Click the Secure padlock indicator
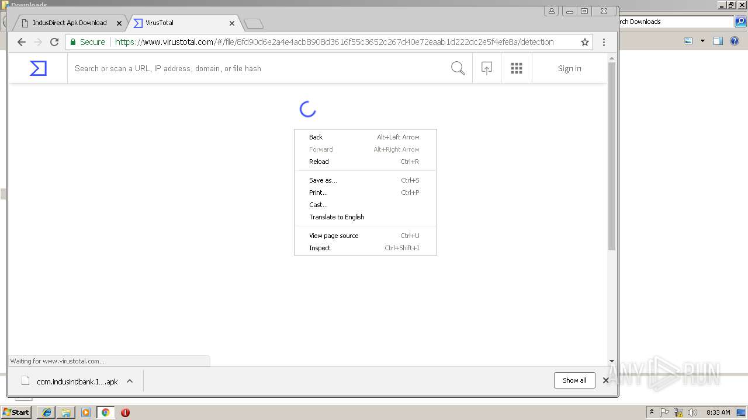 point(88,42)
